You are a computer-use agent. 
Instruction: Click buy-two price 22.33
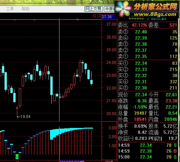point(141,69)
